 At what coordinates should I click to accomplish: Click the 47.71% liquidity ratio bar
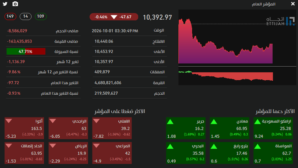pyautogui.click(x=26, y=51)
